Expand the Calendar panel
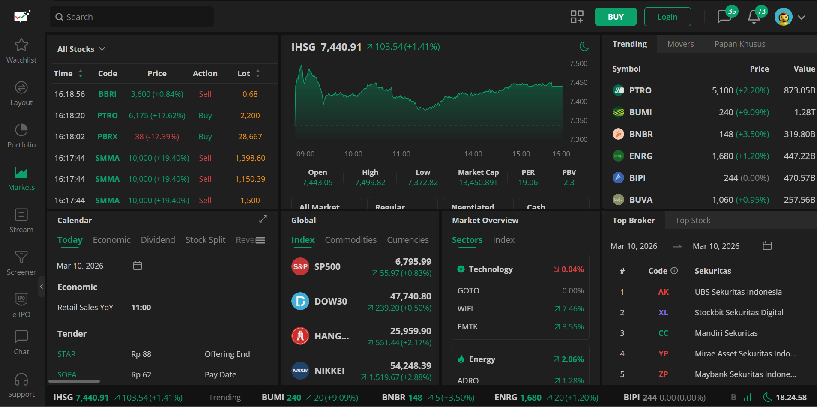This screenshot has width=817, height=407. (263, 219)
